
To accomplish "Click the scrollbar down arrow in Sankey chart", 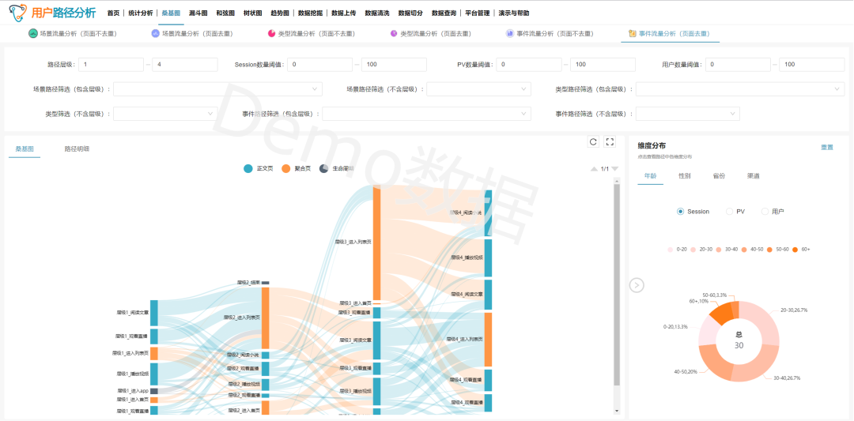I will pos(617,411).
